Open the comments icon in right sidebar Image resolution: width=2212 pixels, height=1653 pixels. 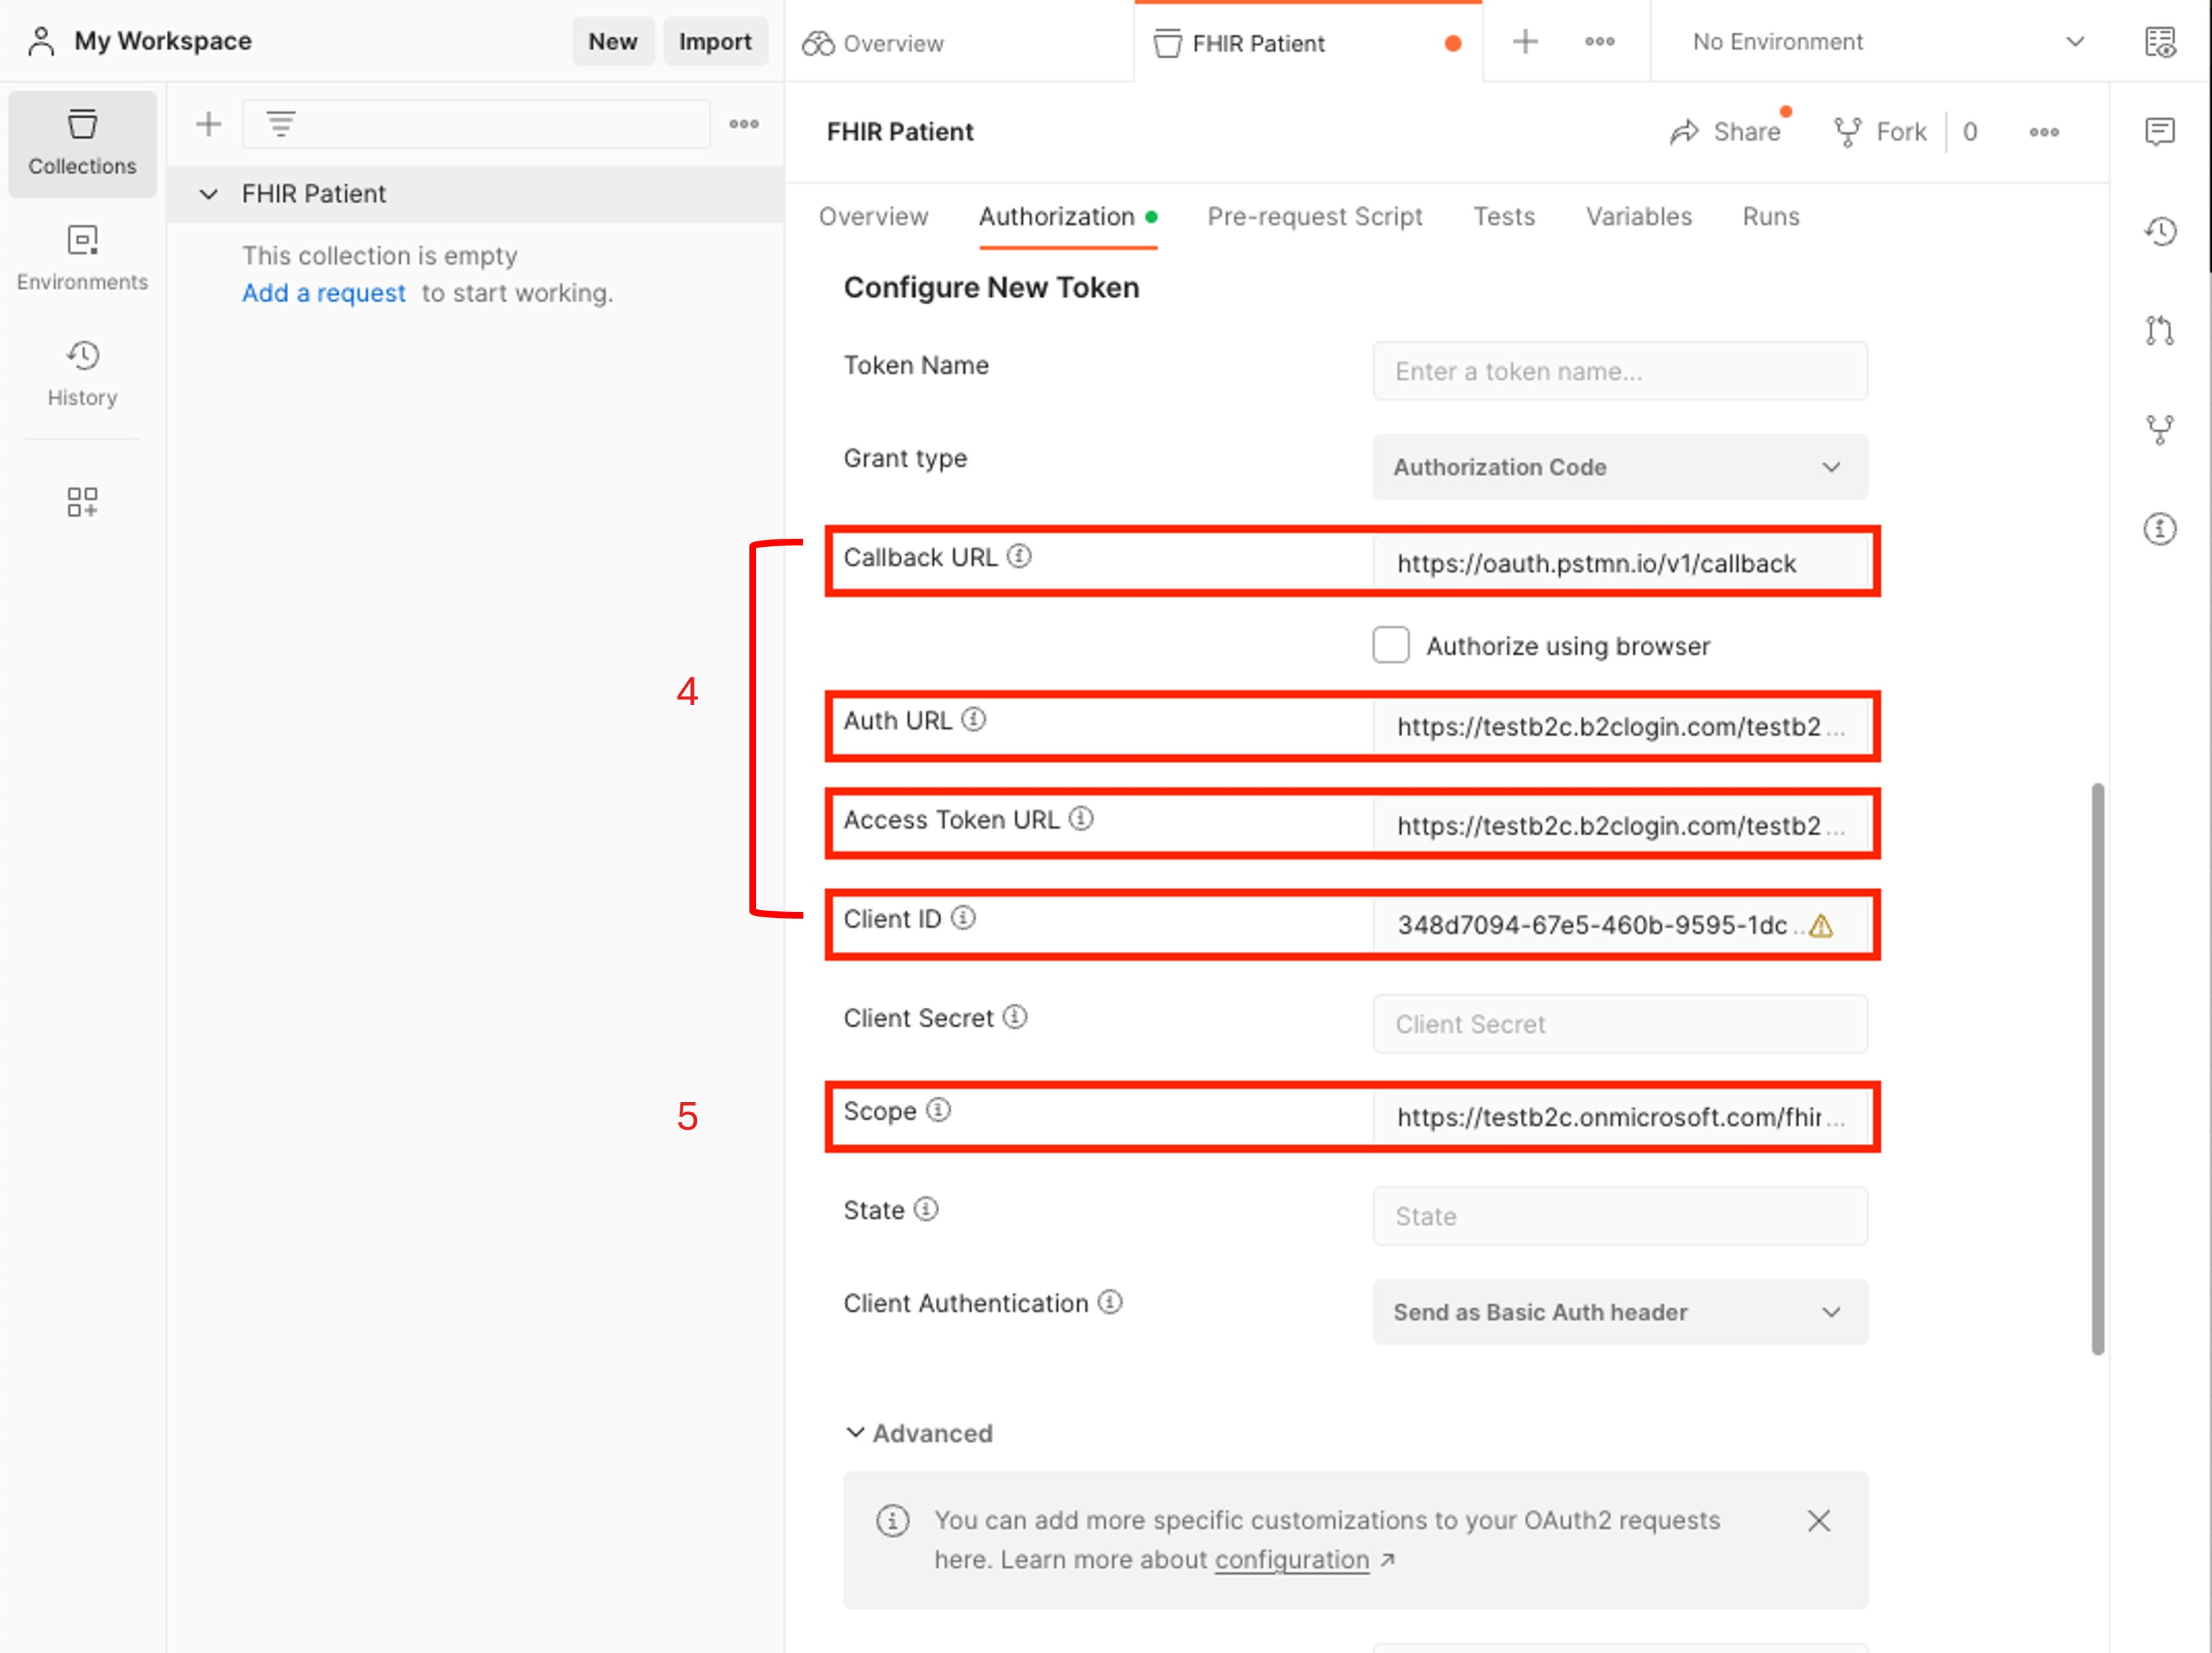coord(2160,132)
